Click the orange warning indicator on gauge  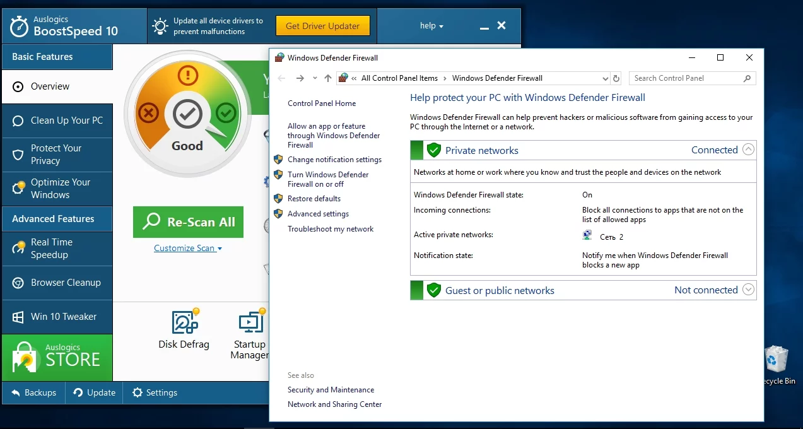(187, 76)
